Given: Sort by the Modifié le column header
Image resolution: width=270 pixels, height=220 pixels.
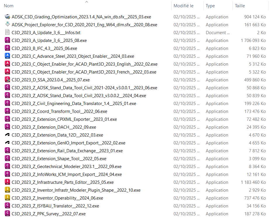Looking at the screenshot, I should tap(183, 6).
